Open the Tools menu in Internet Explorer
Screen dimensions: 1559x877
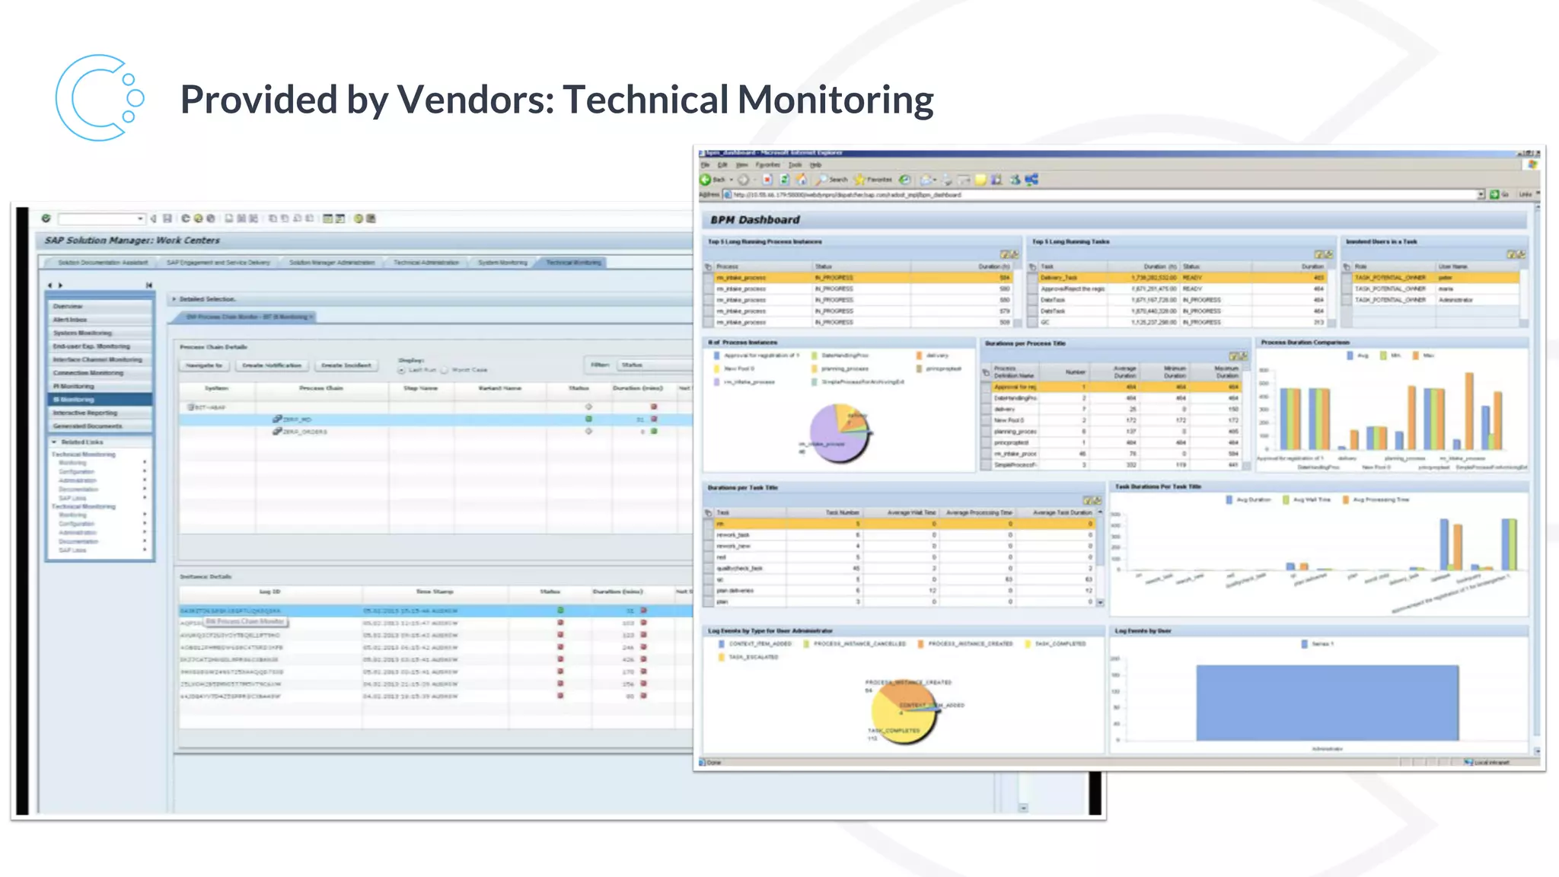click(795, 164)
